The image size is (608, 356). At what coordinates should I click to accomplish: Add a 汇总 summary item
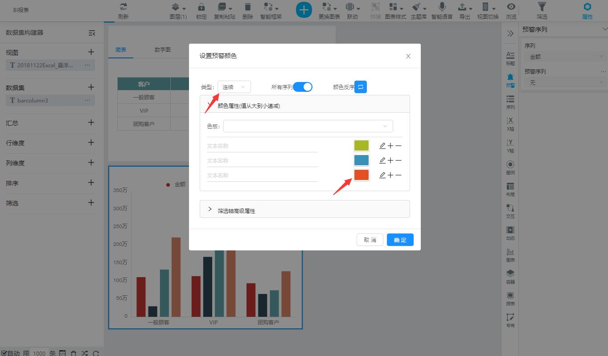click(x=91, y=123)
